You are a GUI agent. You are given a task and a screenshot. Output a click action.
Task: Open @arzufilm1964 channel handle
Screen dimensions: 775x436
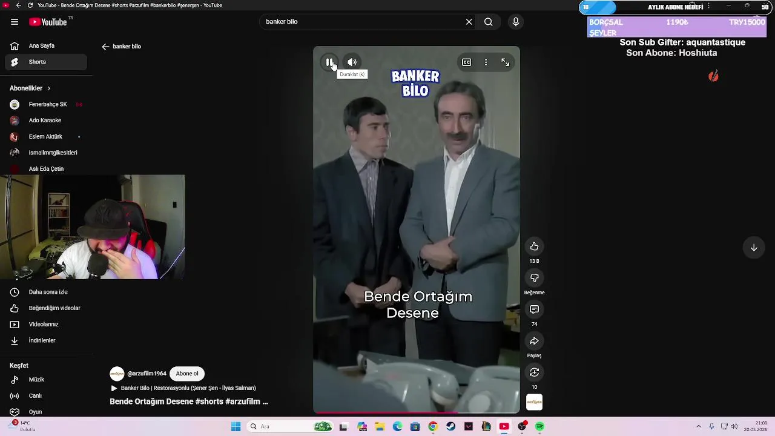click(x=147, y=374)
